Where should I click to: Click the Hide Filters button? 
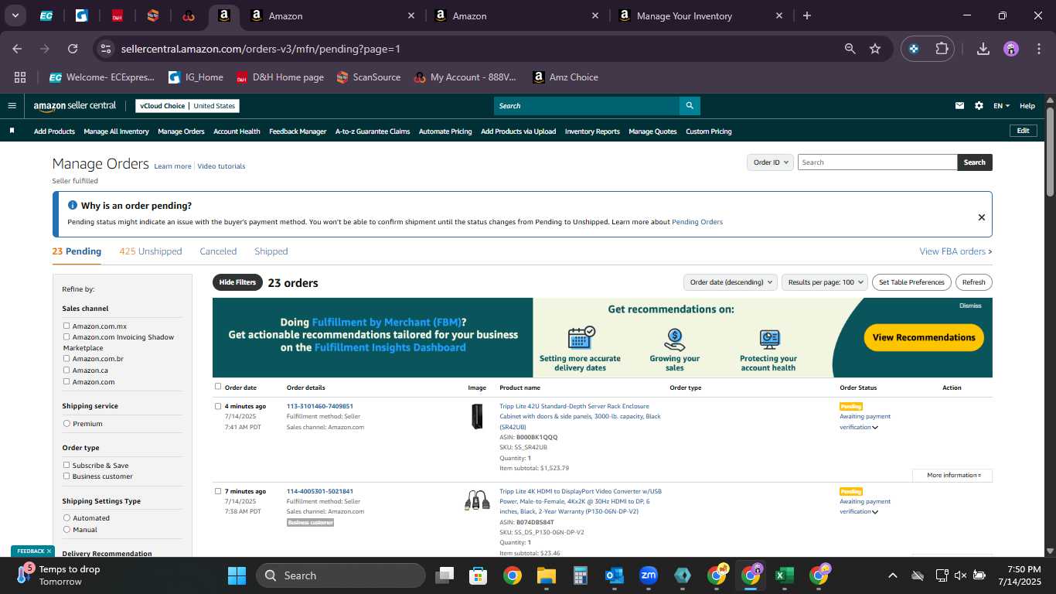(x=237, y=282)
